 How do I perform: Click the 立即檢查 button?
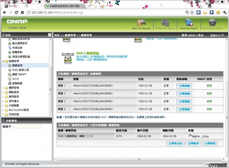[x=193, y=143]
